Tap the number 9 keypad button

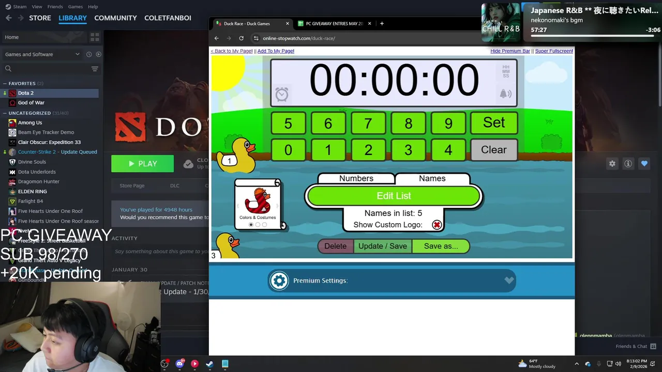click(x=448, y=123)
